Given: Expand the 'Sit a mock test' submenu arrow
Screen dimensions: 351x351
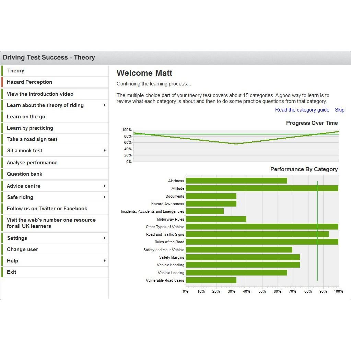Looking at the screenshot, I should click(x=105, y=150).
